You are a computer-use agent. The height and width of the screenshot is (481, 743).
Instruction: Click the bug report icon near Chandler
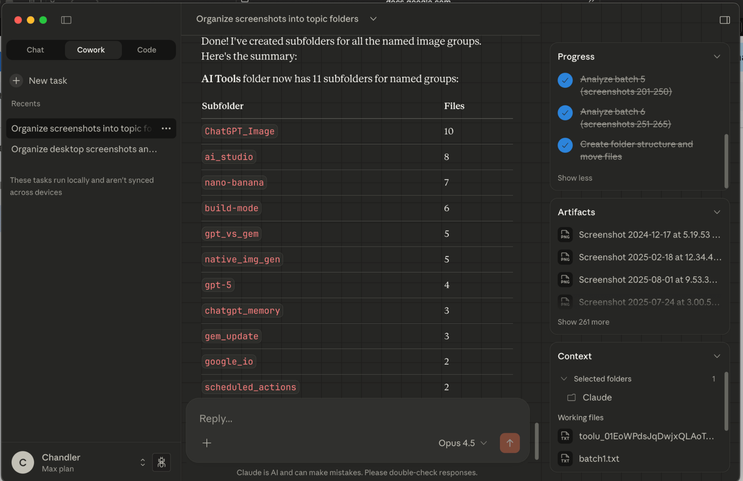[x=161, y=462]
